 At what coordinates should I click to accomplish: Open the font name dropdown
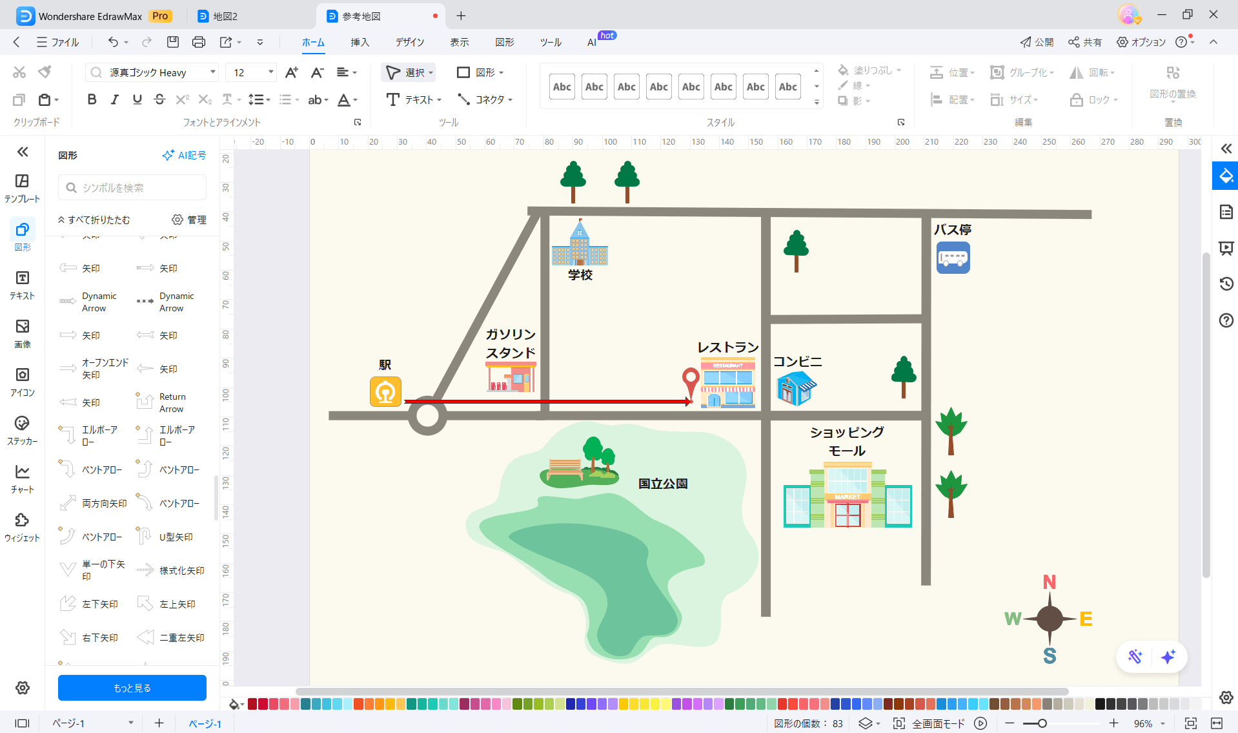212,72
